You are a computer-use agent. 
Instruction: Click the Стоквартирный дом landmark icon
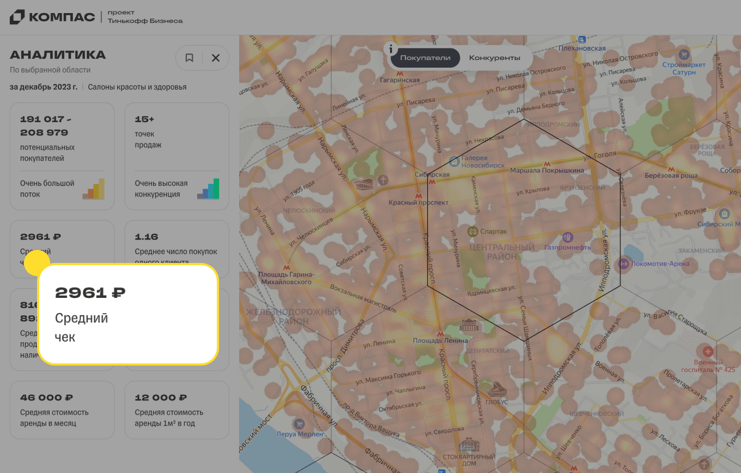tap(469, 444)
